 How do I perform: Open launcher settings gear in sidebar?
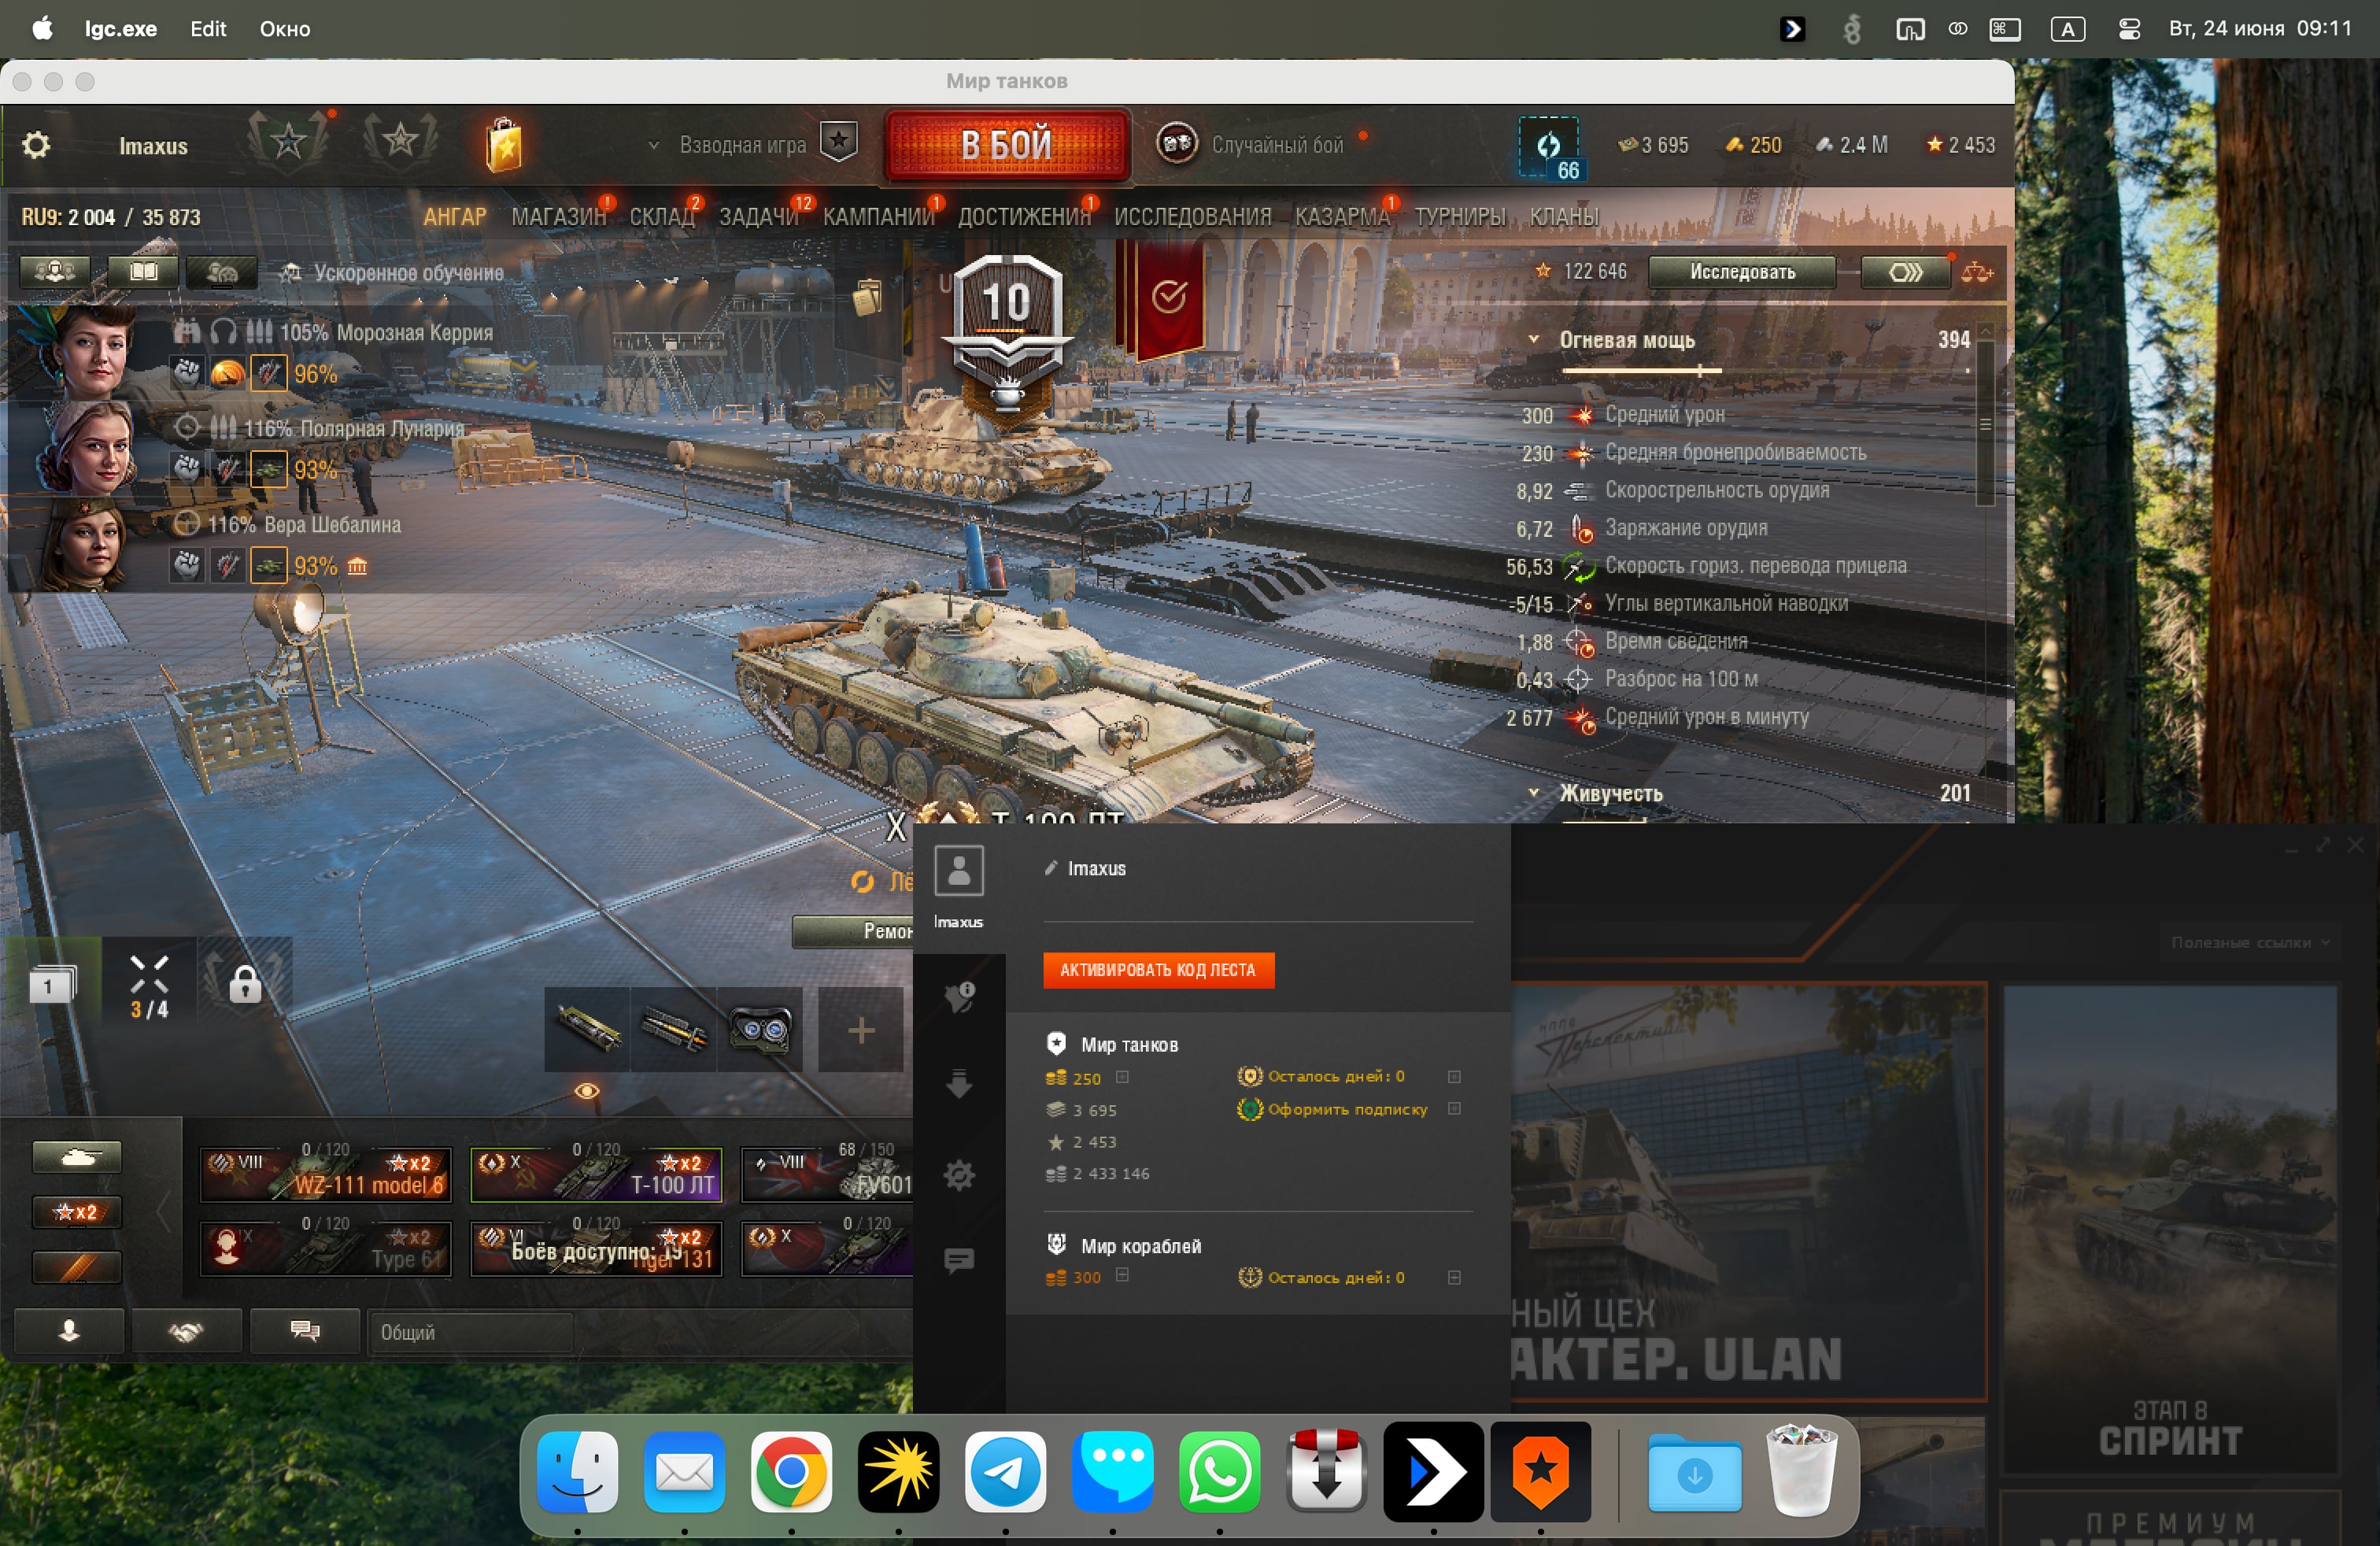959,1174
